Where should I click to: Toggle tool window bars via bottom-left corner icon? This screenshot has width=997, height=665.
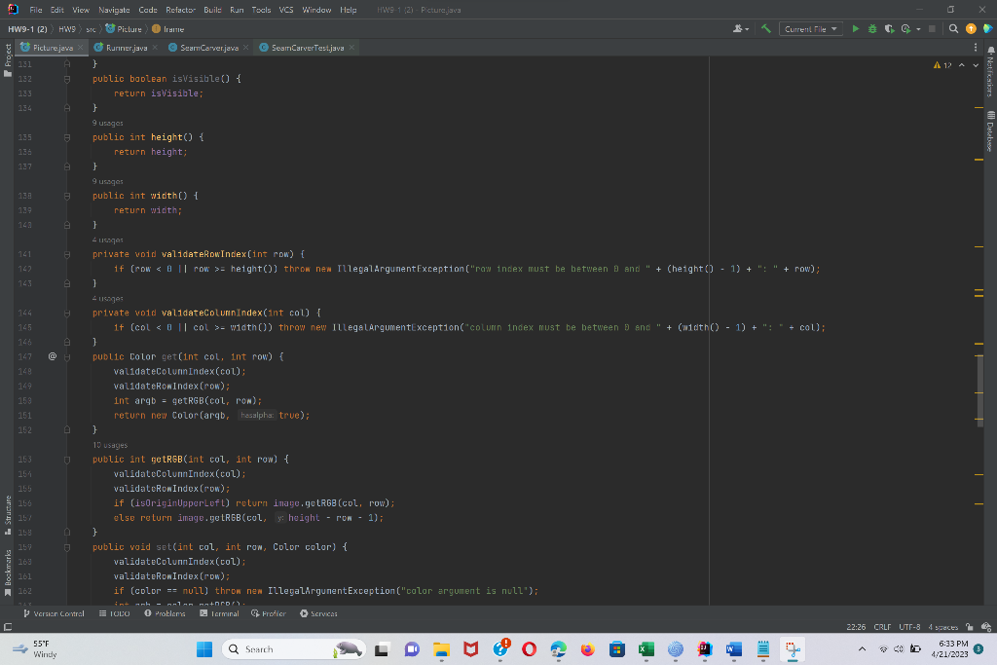[8, 627]
